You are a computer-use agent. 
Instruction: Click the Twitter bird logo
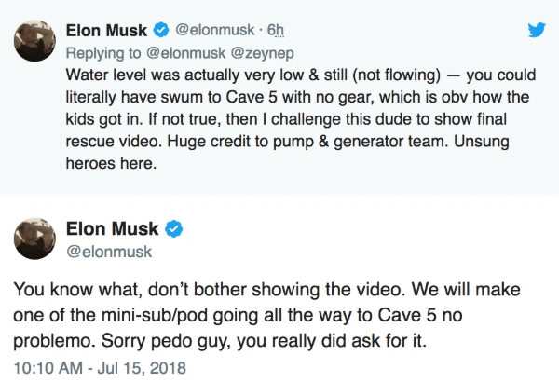[536, 29]
